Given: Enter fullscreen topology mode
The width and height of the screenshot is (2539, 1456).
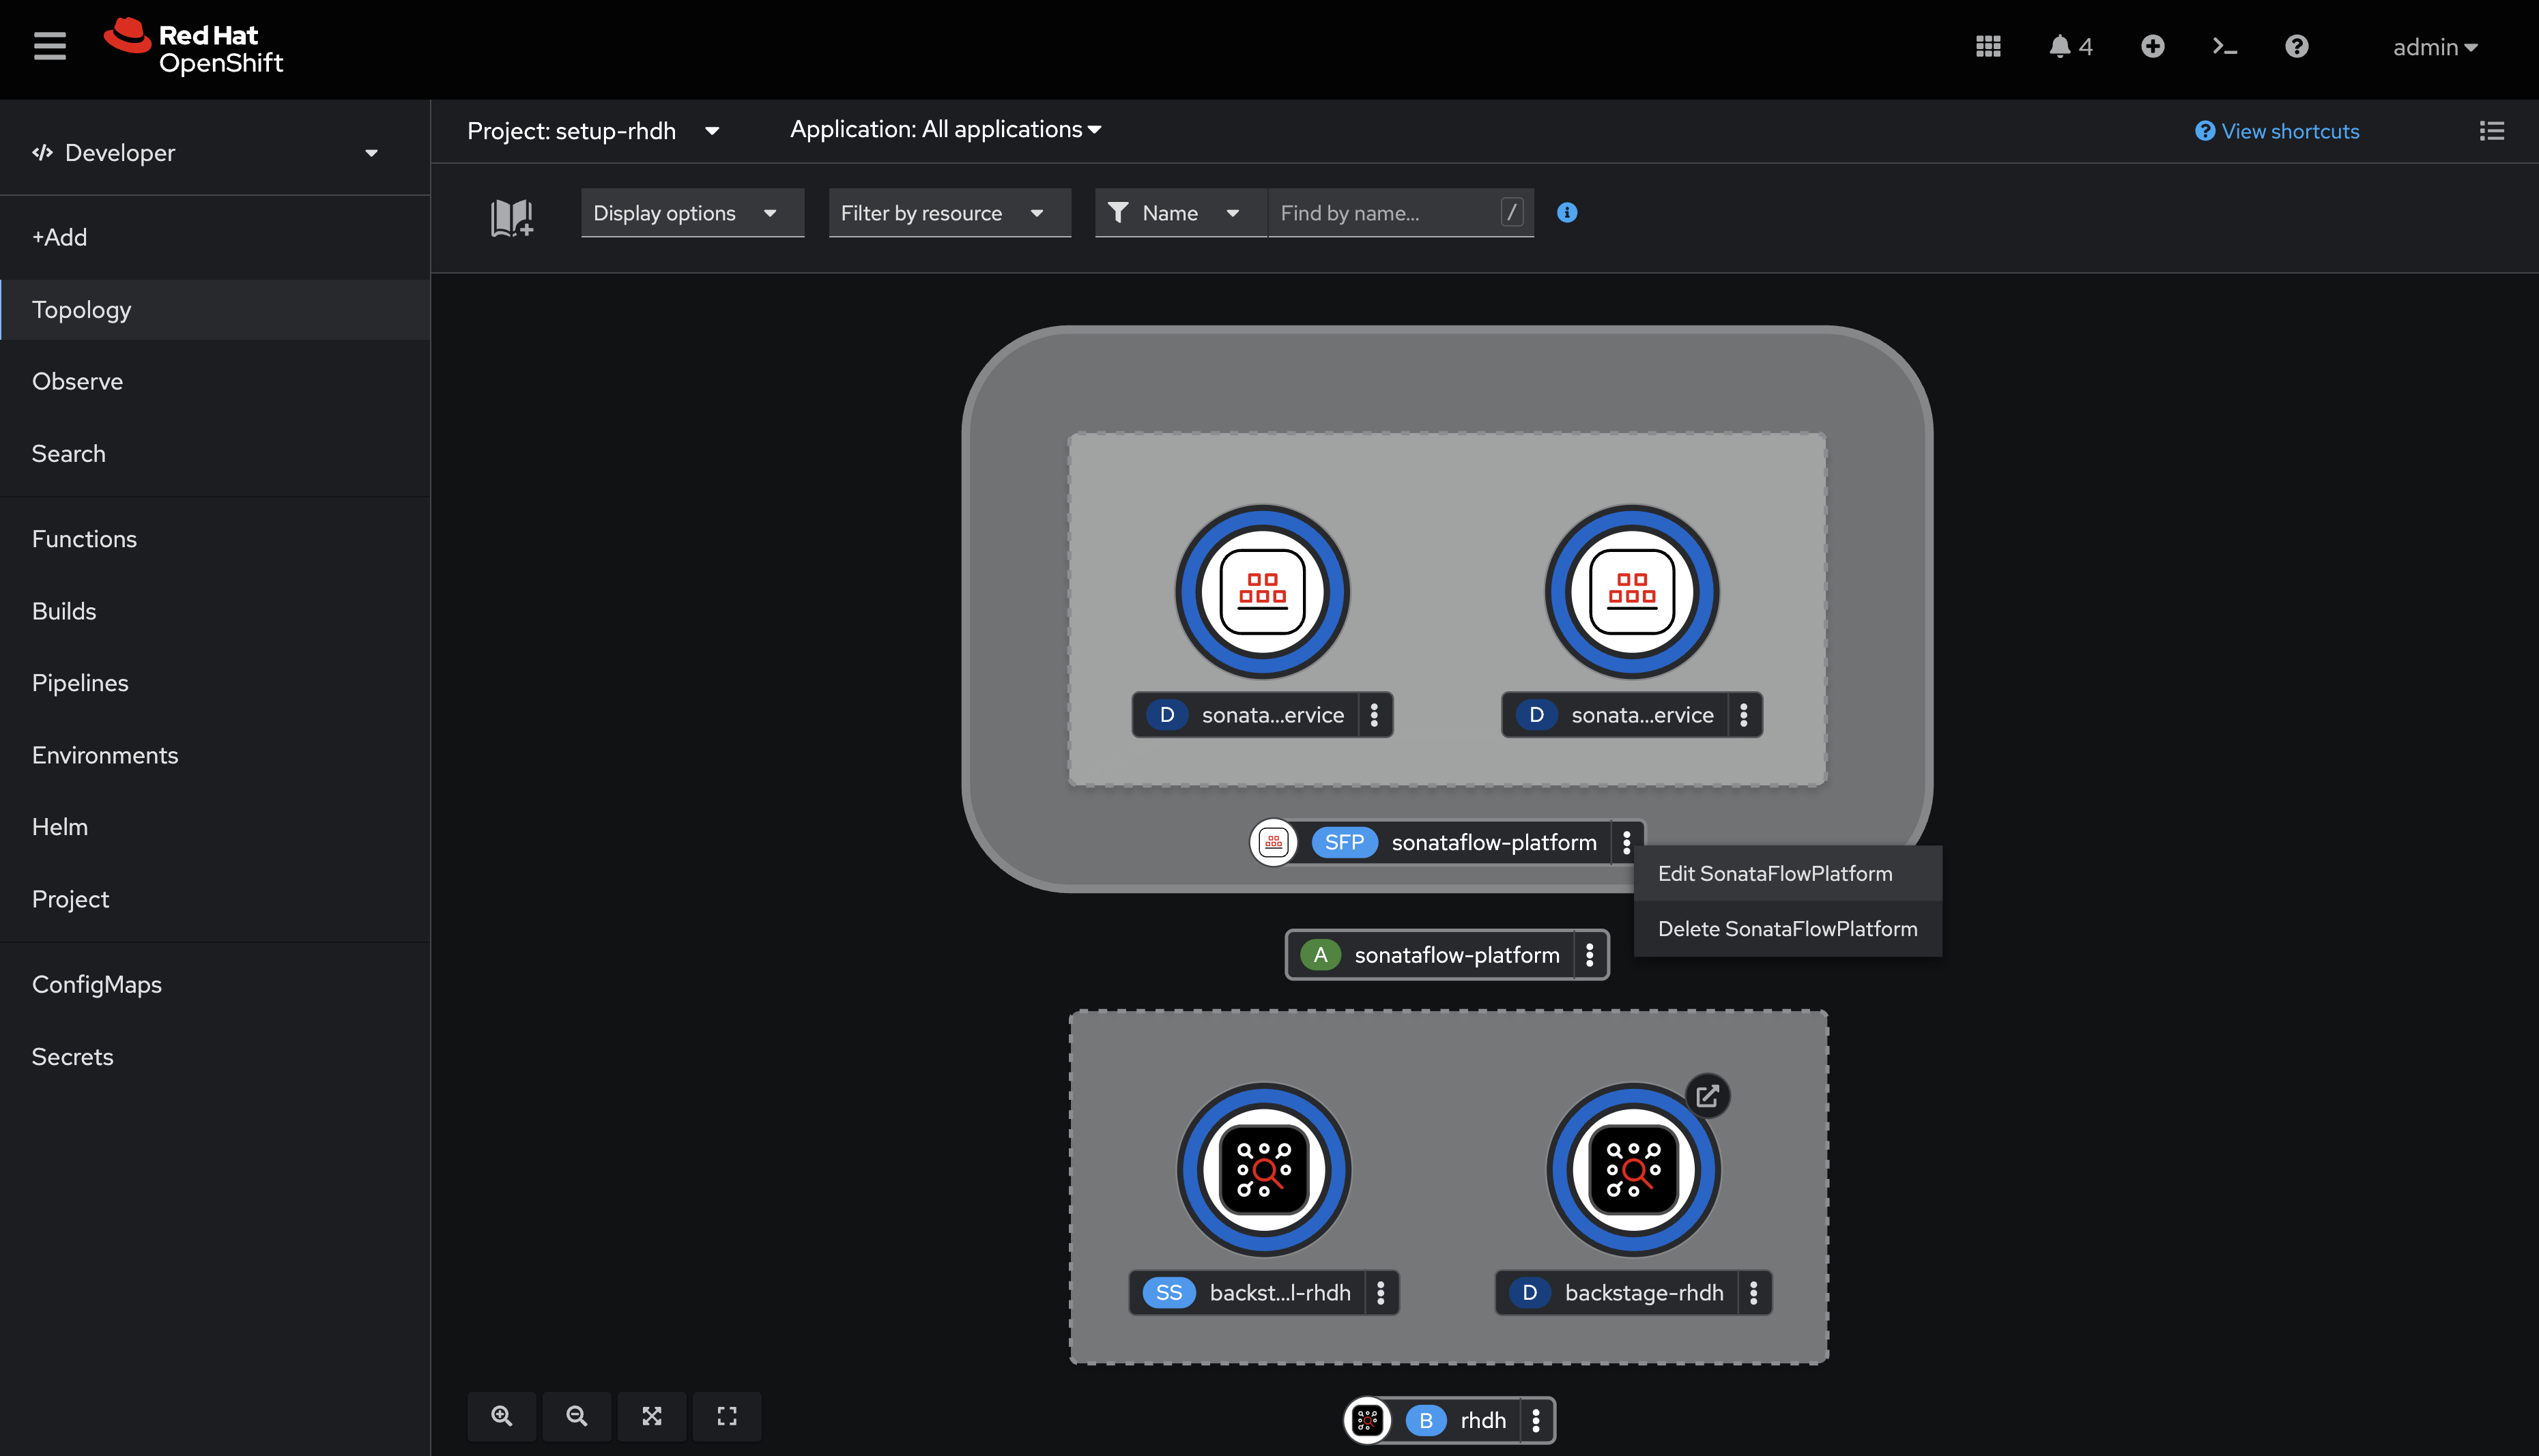Looking at the screenshot, I should [x=726, y=1416].
